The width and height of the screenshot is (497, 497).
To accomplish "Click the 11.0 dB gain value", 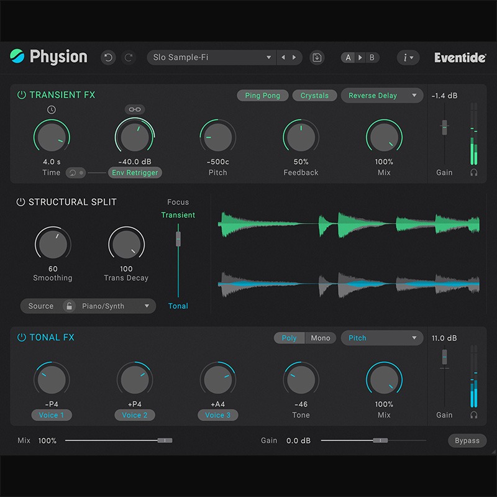I will click(444, 338).
